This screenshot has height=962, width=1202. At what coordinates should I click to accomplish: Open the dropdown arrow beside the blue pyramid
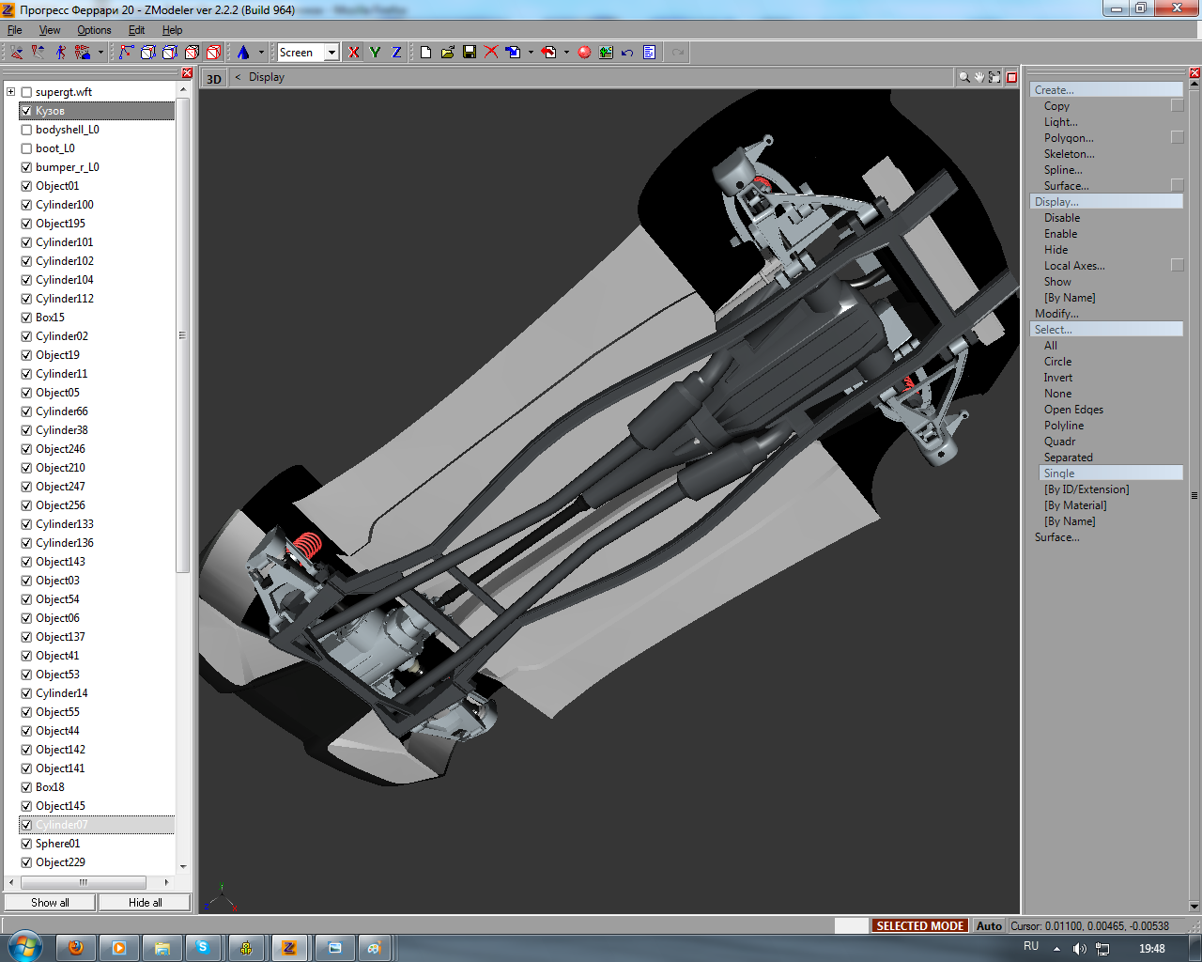[261, 53]
